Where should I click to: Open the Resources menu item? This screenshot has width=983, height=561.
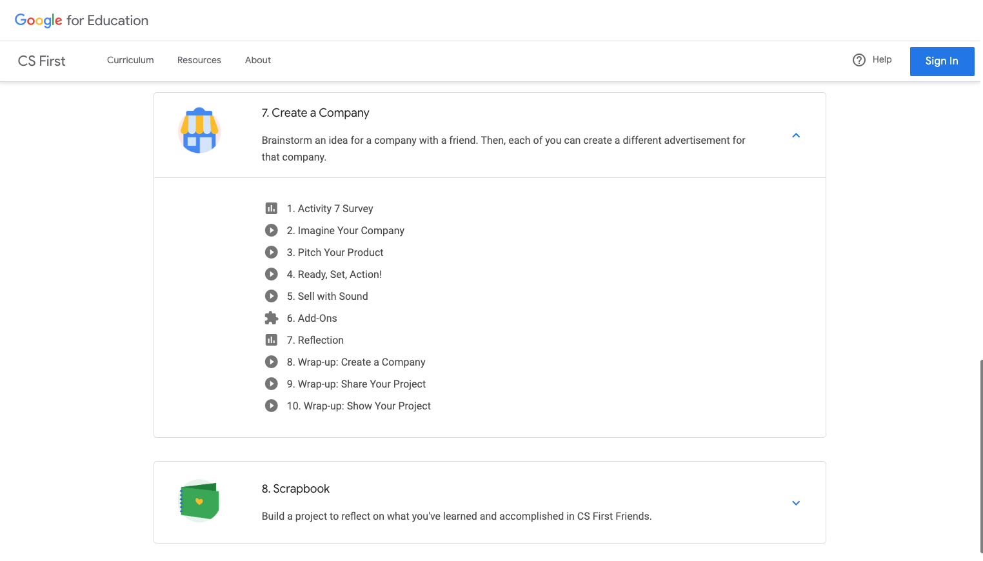click(199, 60)
